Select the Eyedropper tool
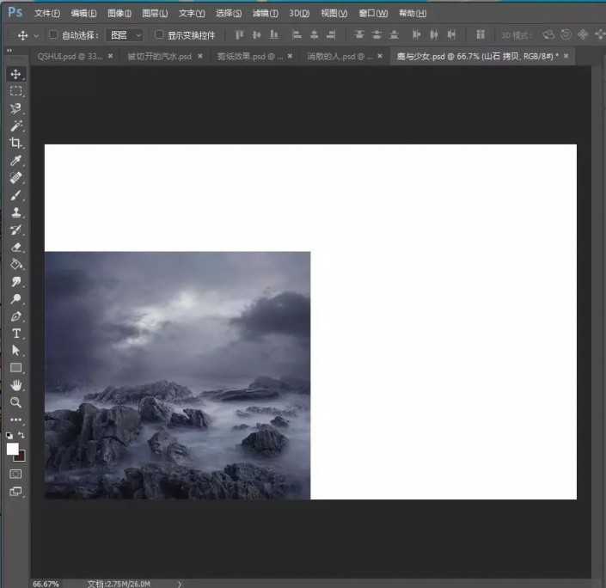The image size is (606, 588). [15, 161]
